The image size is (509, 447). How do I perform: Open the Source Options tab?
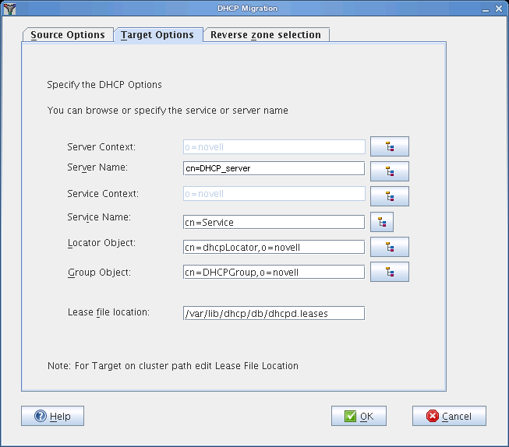(68, 35)
